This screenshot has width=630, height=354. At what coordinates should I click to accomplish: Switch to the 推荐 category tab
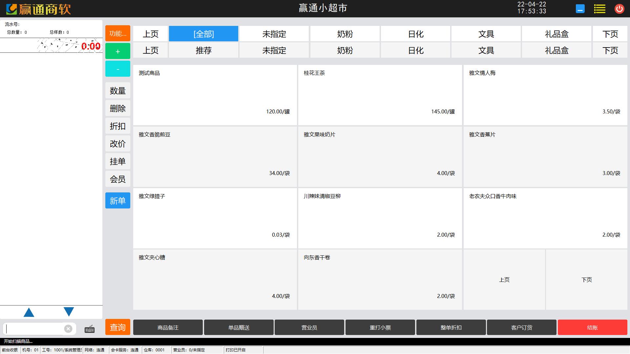click(x=203, y=50)
